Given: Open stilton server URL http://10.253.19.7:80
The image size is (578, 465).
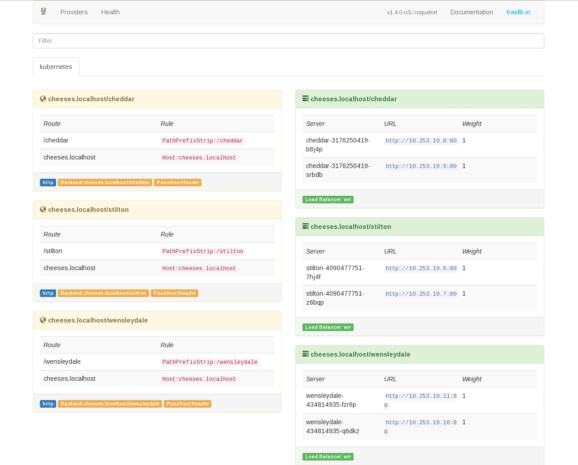Looking at the screenshot, I should tap(421, 294).
